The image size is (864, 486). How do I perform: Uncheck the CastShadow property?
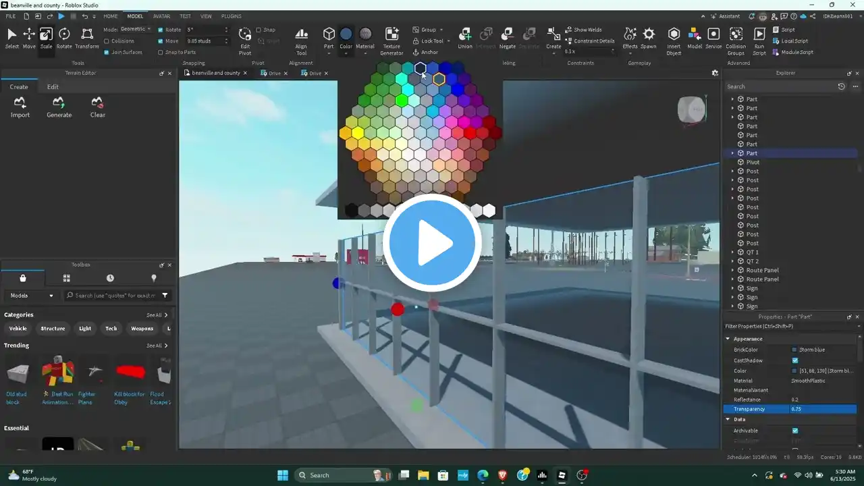coord(795,360)
